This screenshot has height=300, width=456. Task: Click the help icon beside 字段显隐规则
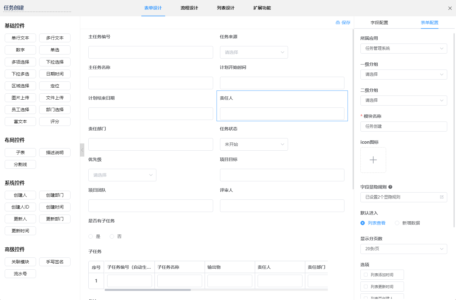(390, 187)
